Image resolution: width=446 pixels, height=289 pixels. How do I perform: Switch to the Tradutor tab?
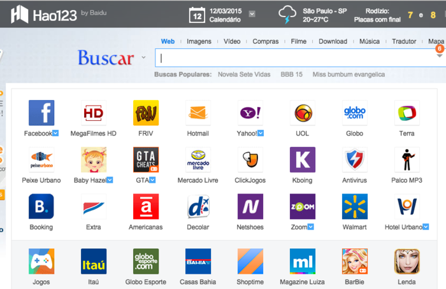pyautogui.click(x=404, y=41)
